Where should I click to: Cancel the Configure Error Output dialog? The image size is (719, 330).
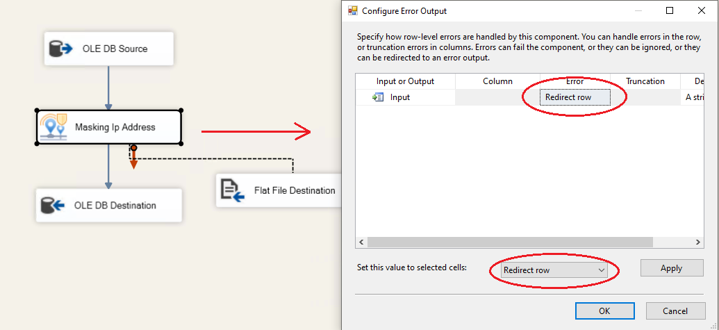pos(675,311)
